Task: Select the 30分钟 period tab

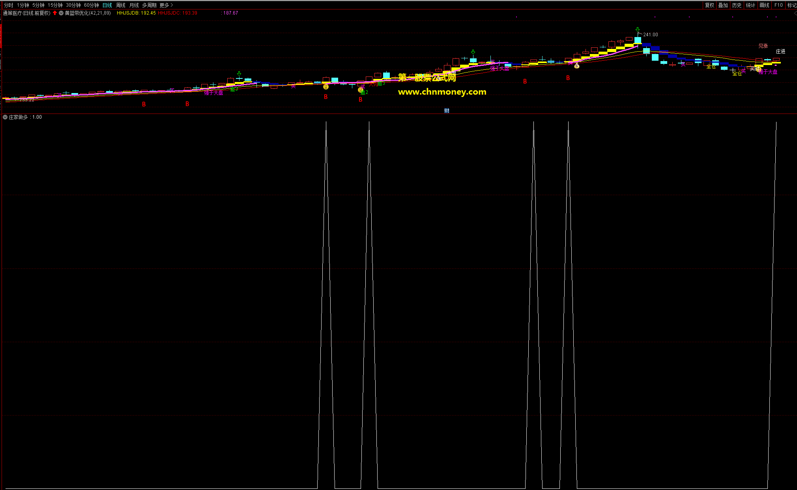Action: (x=73, y=5)
